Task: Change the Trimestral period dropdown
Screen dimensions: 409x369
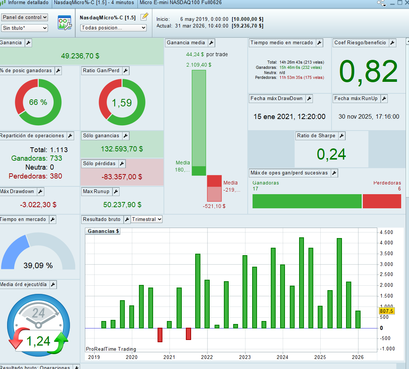Action: 147,219
